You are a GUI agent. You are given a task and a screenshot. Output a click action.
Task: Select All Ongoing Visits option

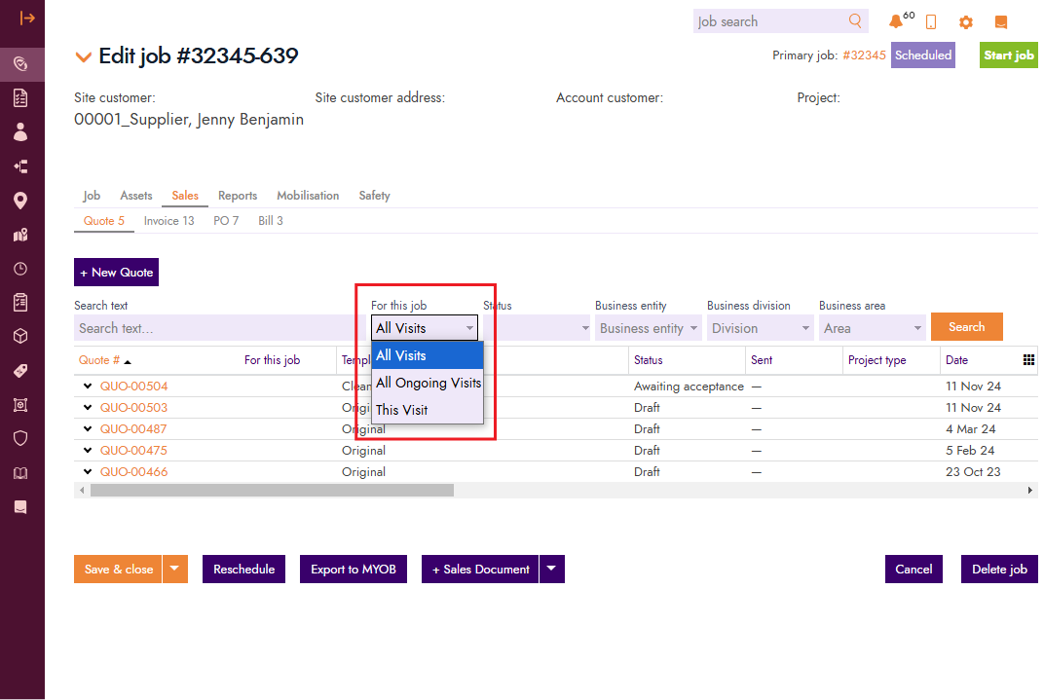coord(428,383)
